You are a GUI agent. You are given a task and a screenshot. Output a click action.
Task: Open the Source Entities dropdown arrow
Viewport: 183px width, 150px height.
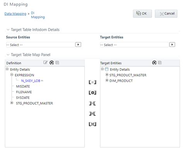coord(78,45)
